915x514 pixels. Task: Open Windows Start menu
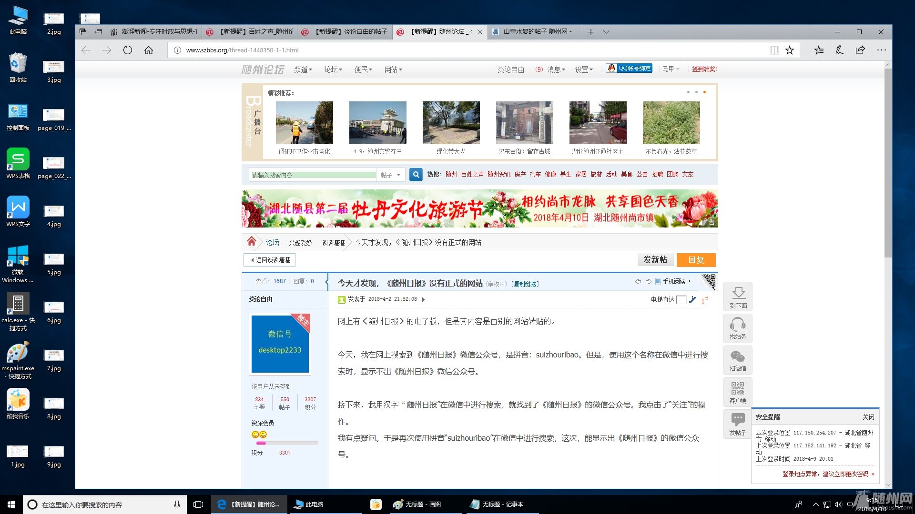coord(11,504)
